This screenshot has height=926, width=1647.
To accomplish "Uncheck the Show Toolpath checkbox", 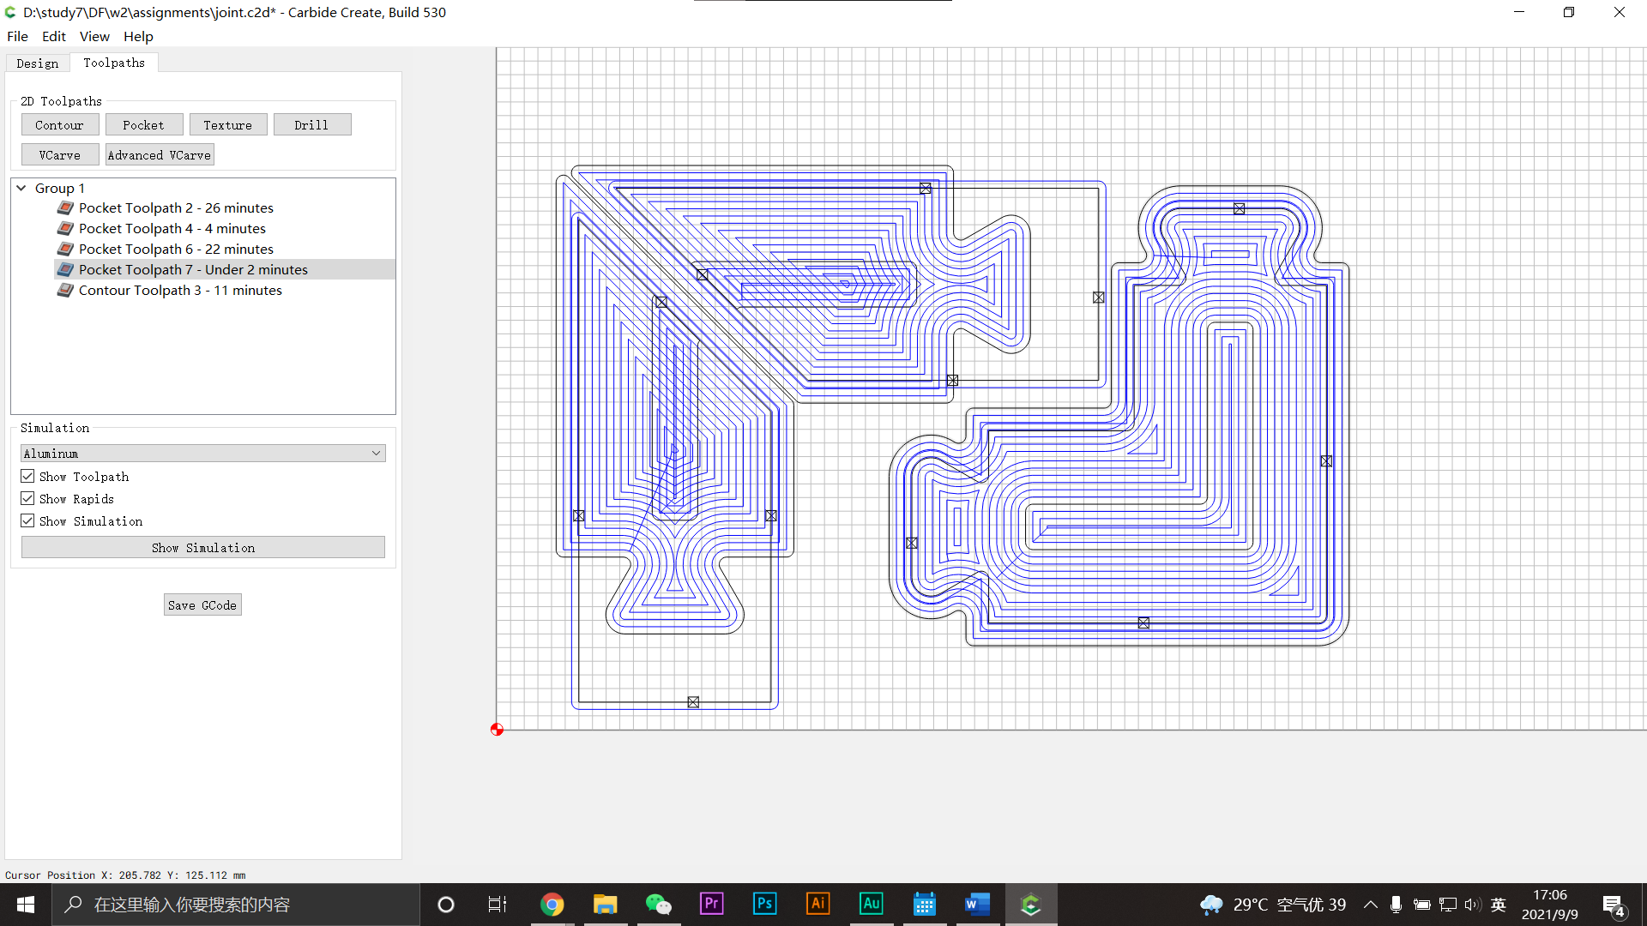I will [x=27, y=476].
